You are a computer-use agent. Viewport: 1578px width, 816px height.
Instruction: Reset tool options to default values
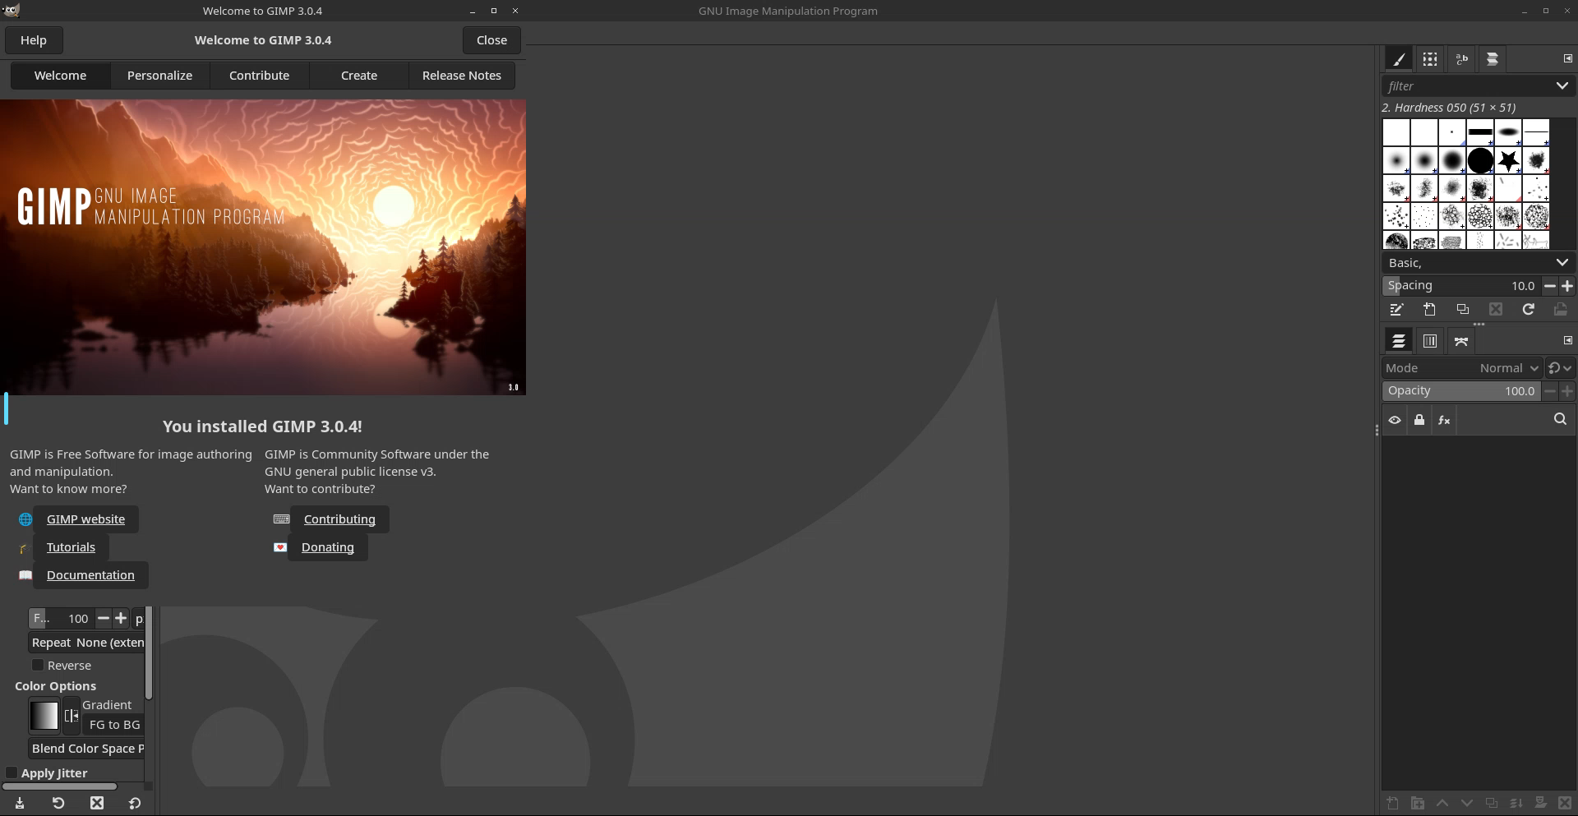(x=135, y=803)
